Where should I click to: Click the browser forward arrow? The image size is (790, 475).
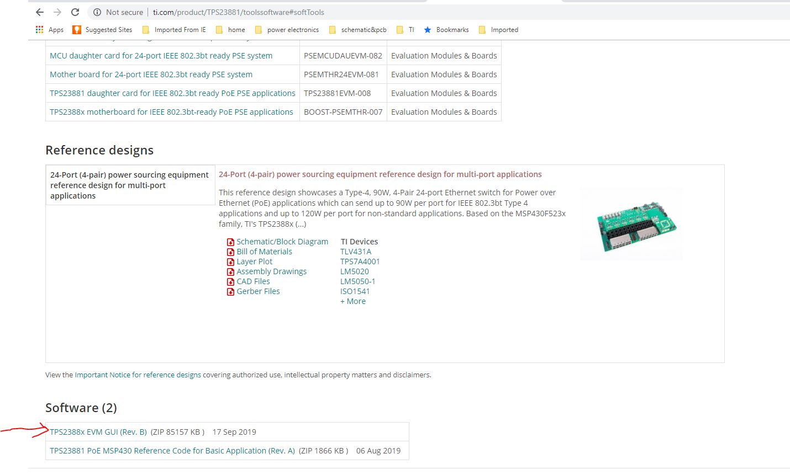point(57,12)
